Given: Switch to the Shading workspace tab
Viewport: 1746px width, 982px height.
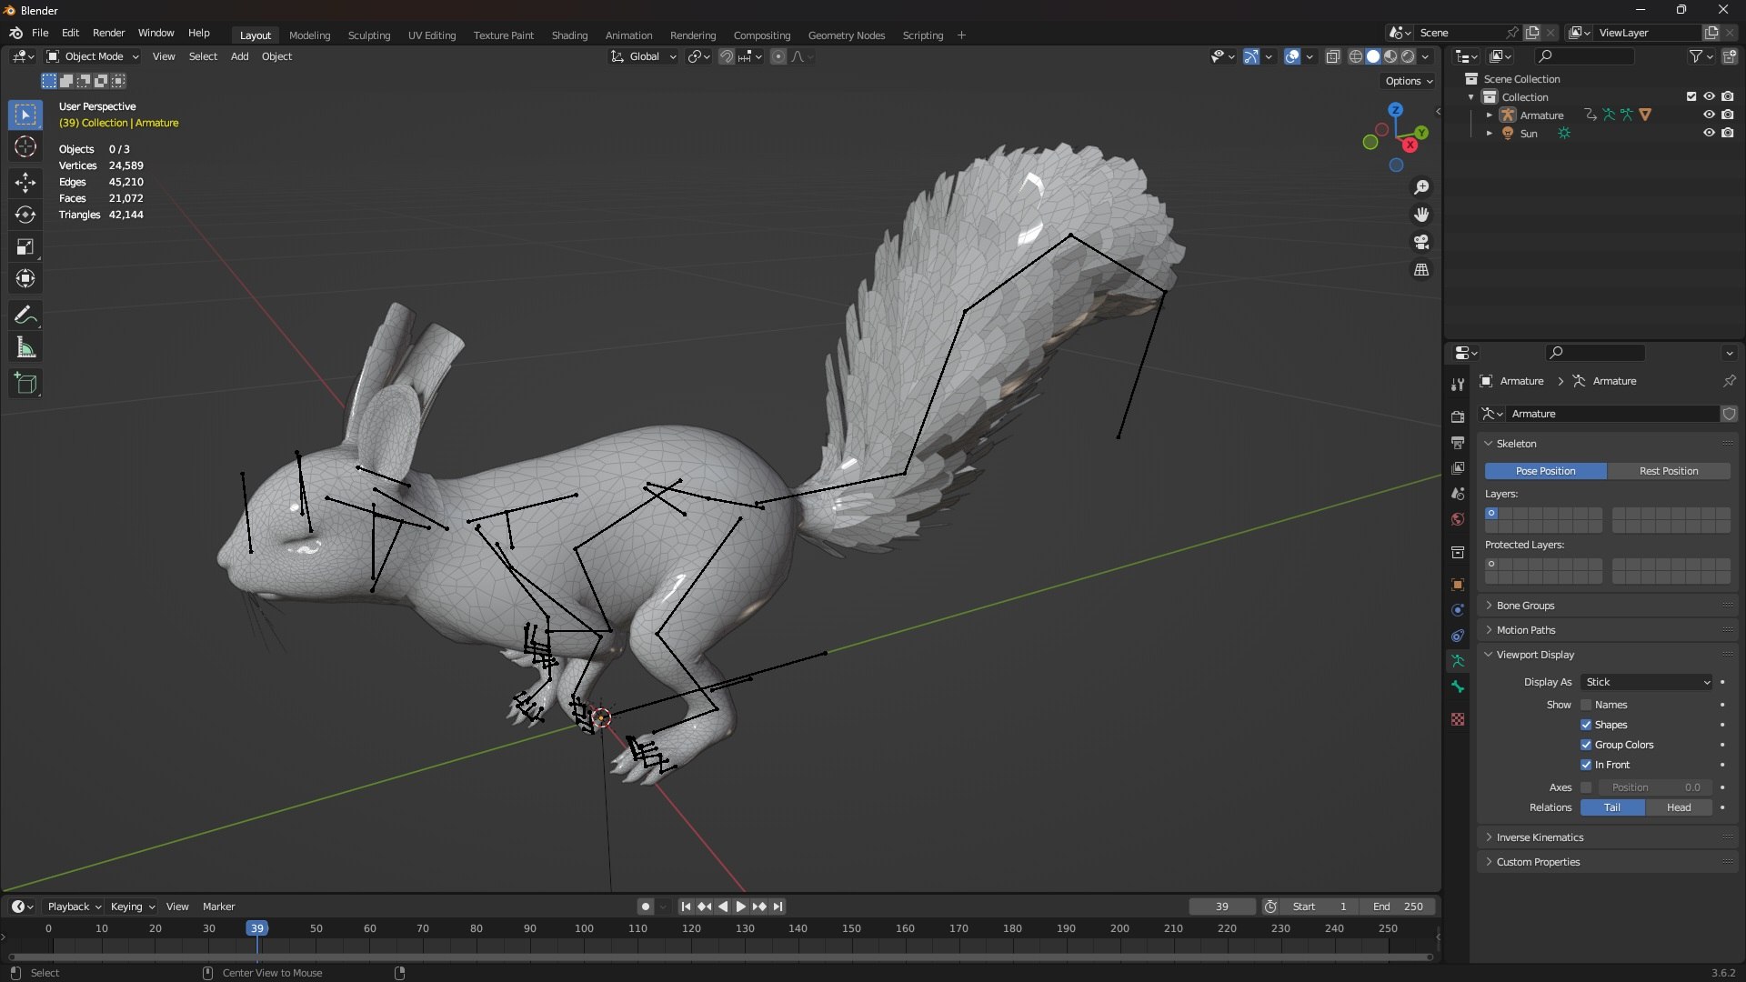Looking at the screenshot, I should [569, 35].
